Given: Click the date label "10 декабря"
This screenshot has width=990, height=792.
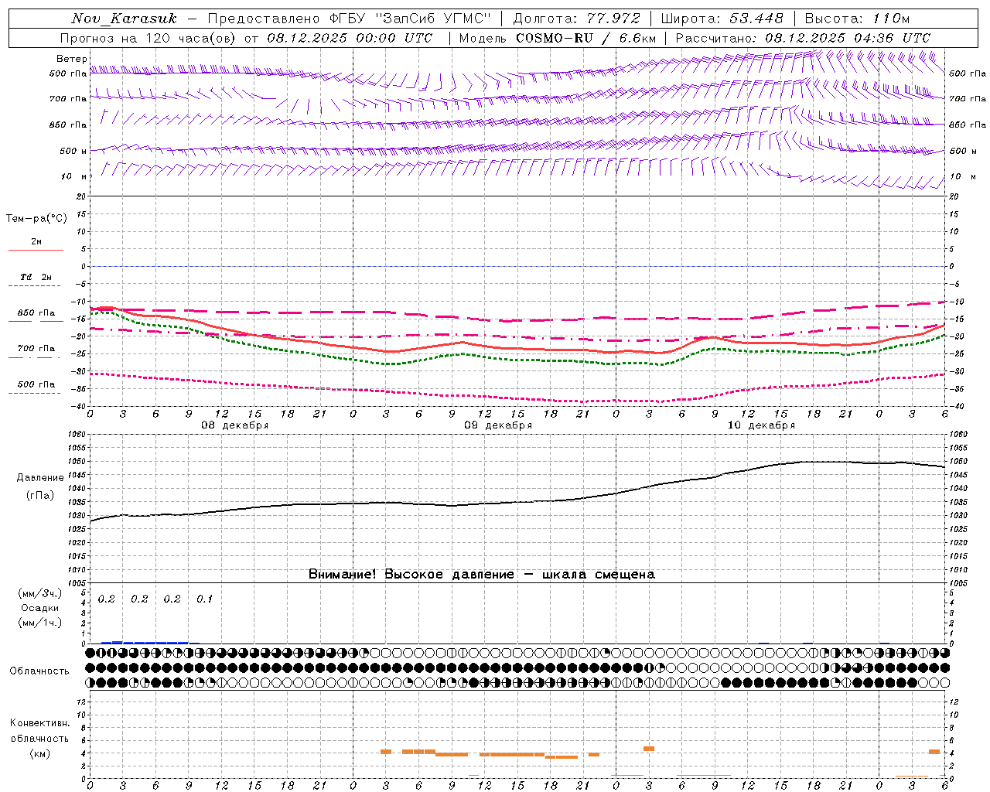Looking at the screenshot, I should [x=761, y=425].
